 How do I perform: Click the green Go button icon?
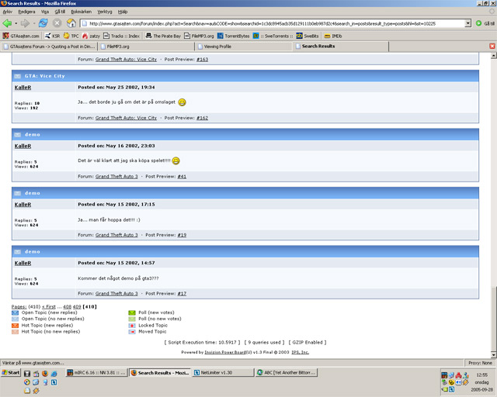(x=478, y=23)
